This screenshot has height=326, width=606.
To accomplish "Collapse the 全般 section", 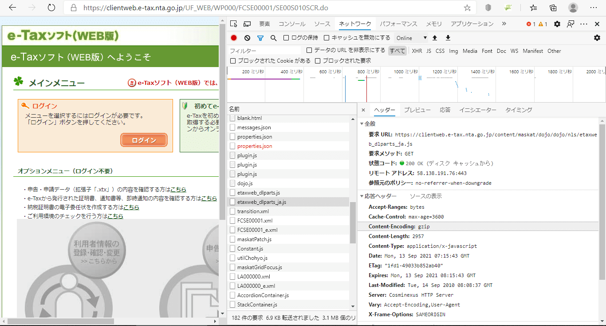I will (x=362, y=123).
